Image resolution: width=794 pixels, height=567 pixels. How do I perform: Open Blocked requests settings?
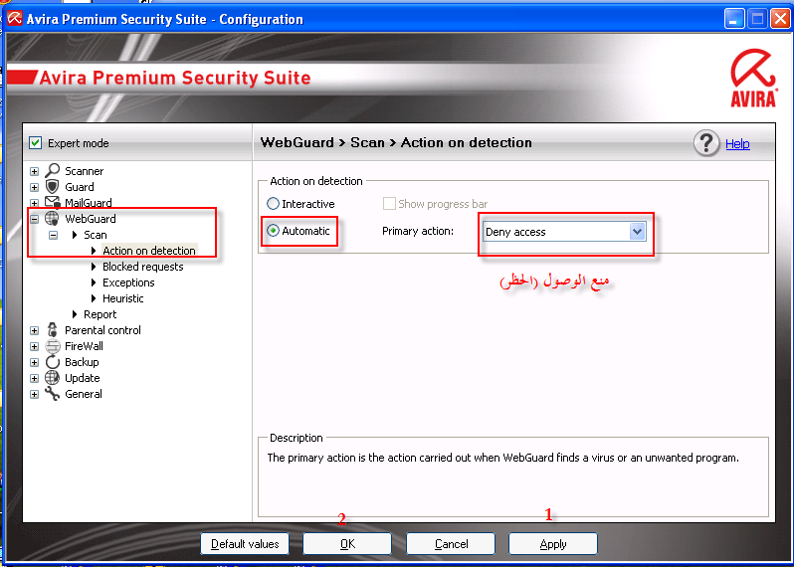(143, 267)
